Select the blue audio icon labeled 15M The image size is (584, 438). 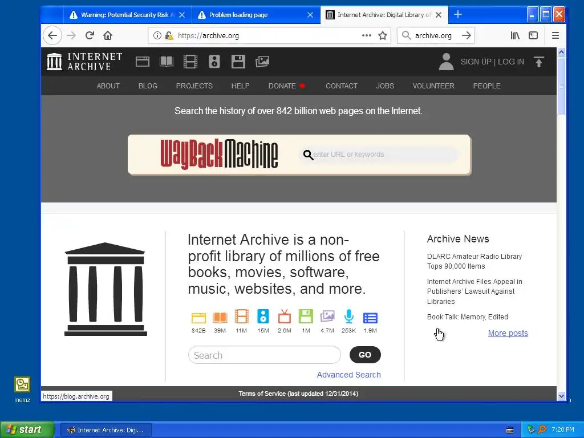263,317
